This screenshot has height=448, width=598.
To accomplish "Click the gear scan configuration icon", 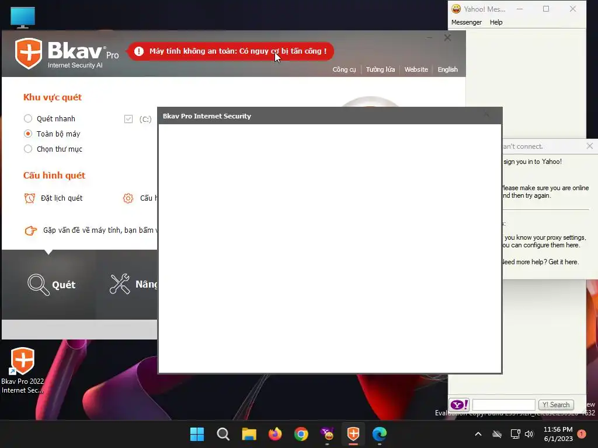I will 128,198.
